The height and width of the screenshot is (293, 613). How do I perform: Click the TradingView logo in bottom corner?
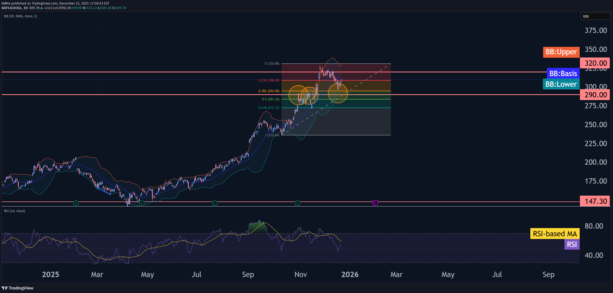coord(18,288)
